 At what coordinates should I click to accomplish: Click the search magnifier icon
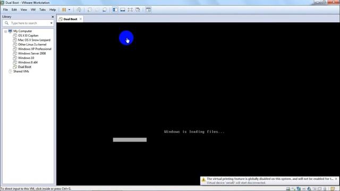click(6, 23)
